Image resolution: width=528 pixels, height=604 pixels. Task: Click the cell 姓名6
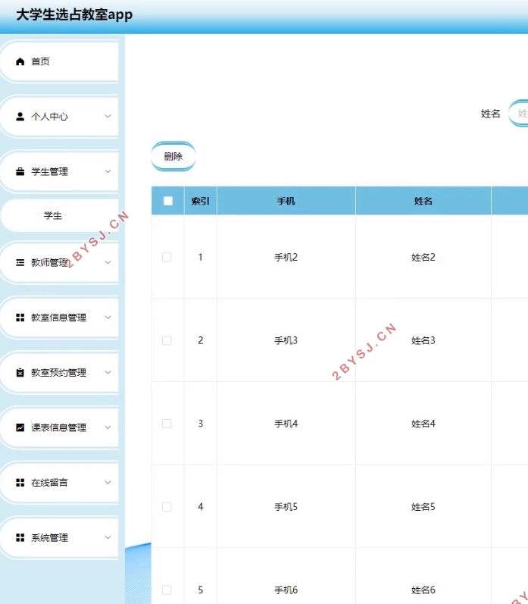[x=423, y=590]
